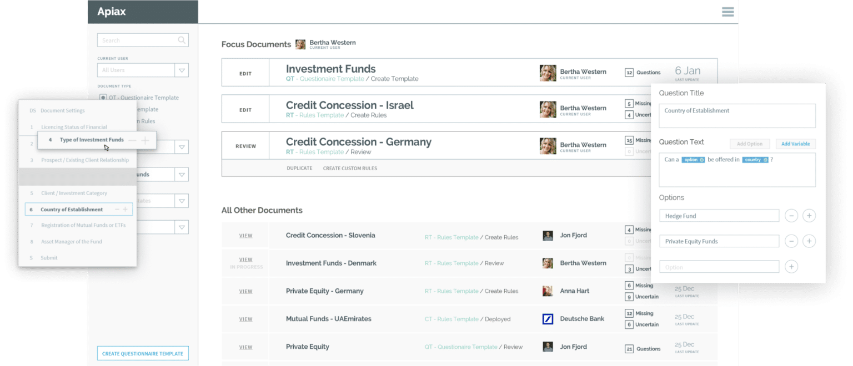Screen dimensions: 853x366
Task: Remove the option variable tag
Action: (x=701, y=160)
